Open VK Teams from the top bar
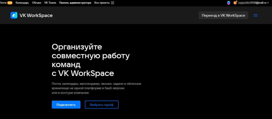The width and height of the screenshot is (272, 119). 50,3
